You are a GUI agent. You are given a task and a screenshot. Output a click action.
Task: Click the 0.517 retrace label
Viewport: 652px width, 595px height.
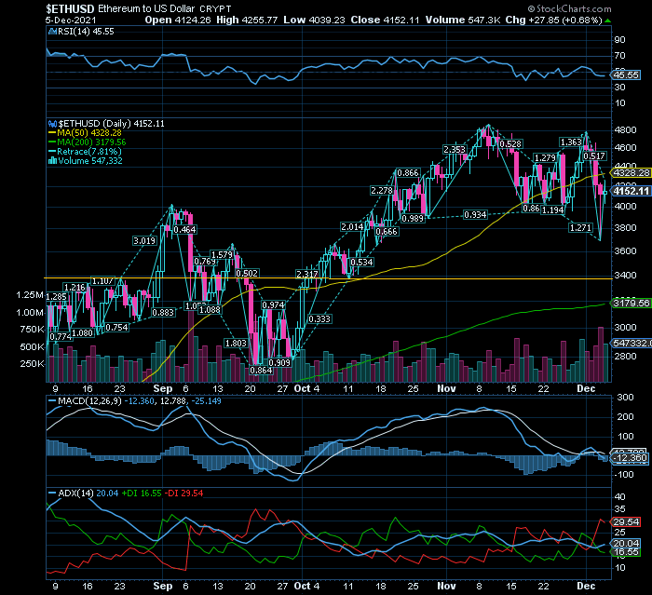pyautogui.click(x=594, y=156)
